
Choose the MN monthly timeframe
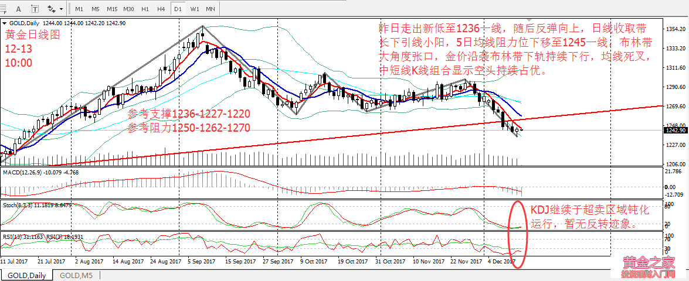210,9
